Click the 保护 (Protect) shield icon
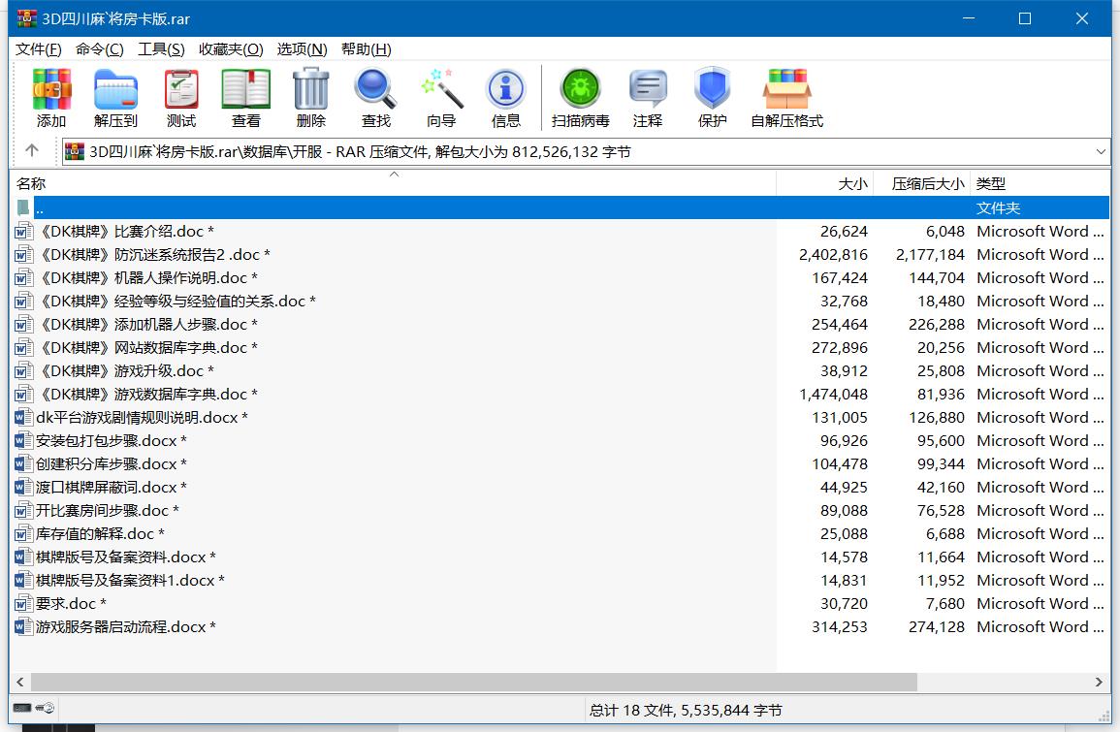Viewport: 1120px width, 732px height. [712, 97]
